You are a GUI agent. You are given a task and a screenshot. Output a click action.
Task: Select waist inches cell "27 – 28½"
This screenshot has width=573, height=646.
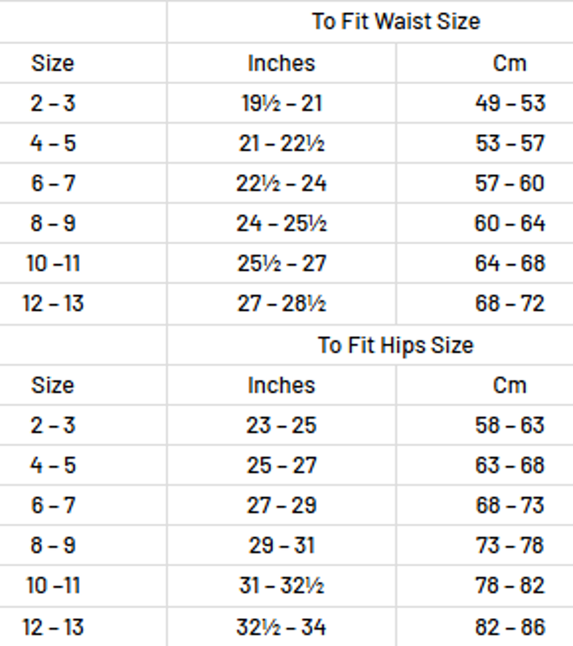(281, 304)
